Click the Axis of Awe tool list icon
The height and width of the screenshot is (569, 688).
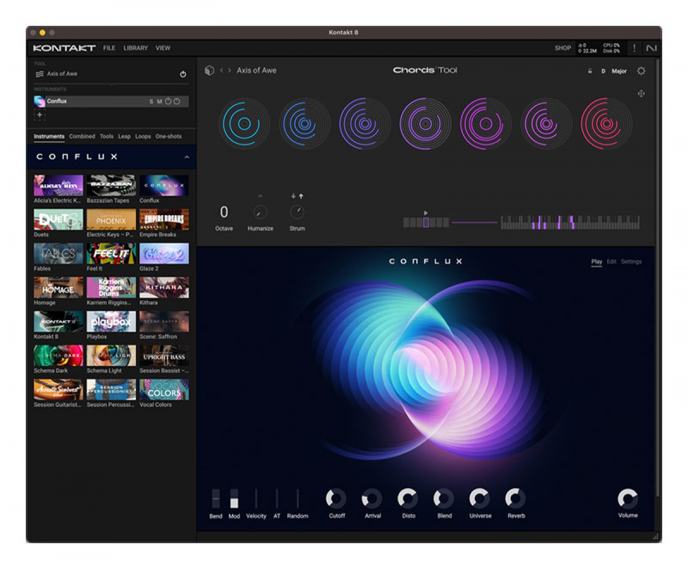click(x=40, y=74)
